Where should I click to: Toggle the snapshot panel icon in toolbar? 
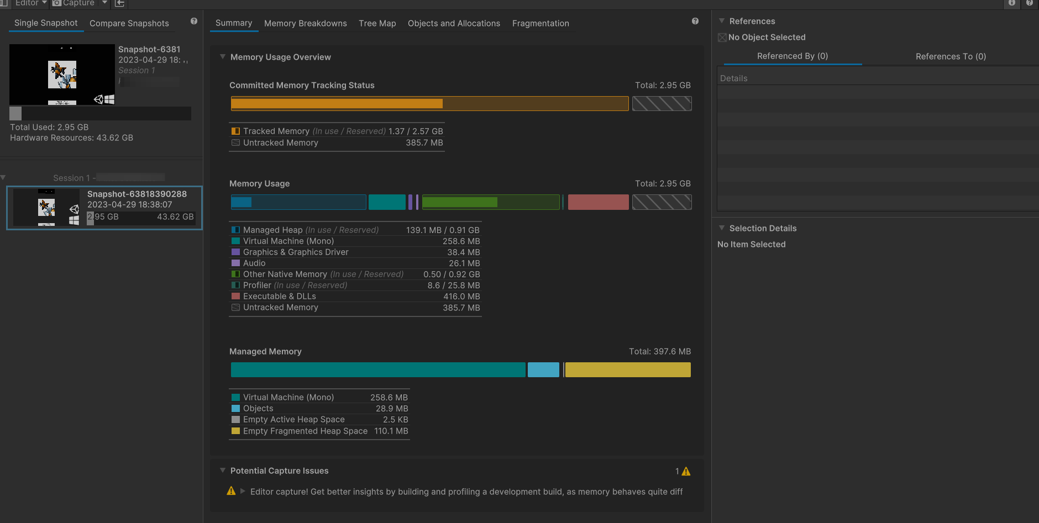[3, 3]
